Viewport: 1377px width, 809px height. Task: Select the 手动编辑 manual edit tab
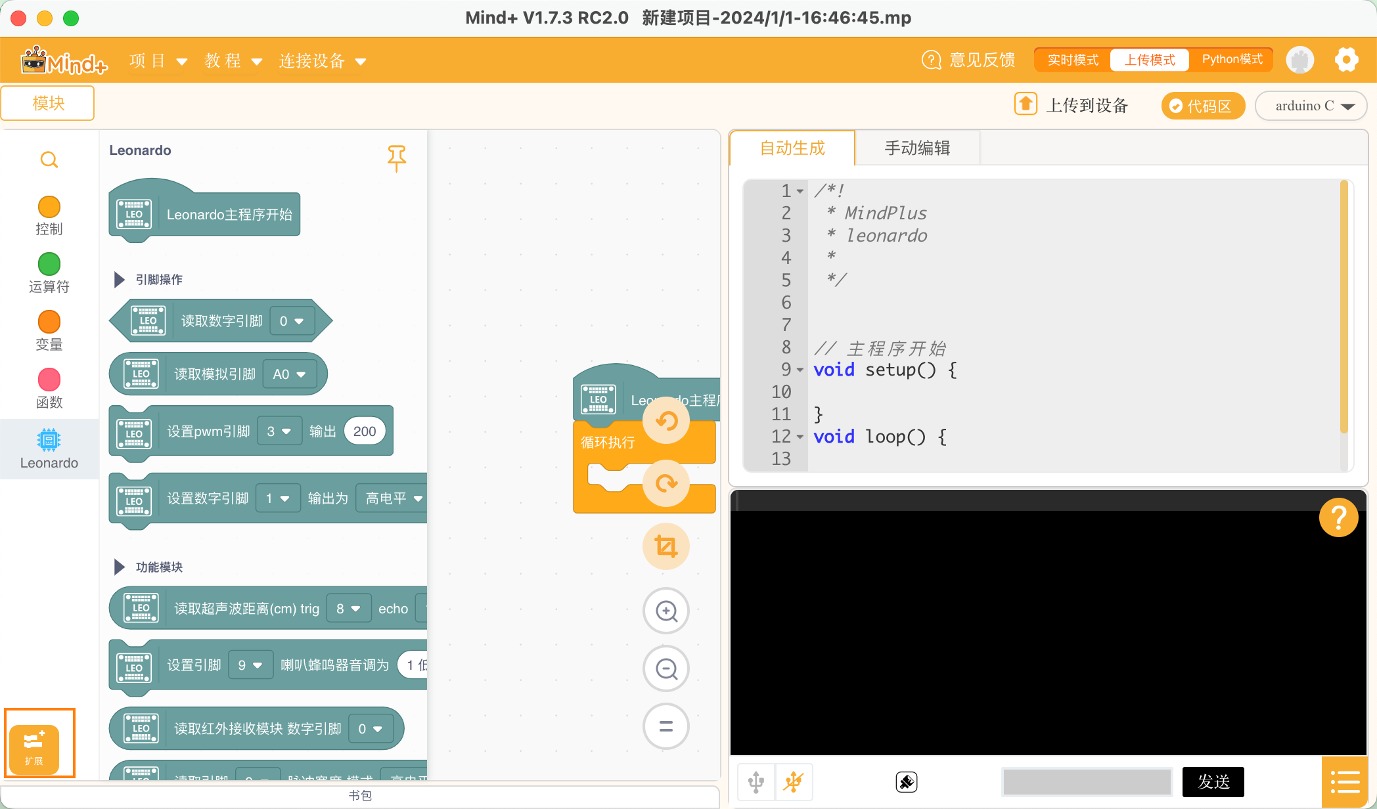pyautogui.click(x=918, y=148)
